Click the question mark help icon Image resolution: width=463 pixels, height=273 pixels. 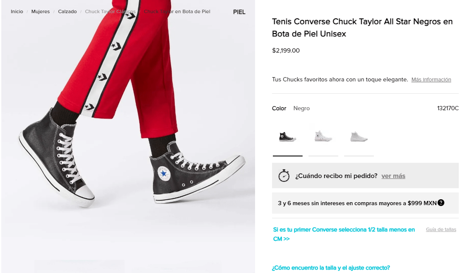441,203
